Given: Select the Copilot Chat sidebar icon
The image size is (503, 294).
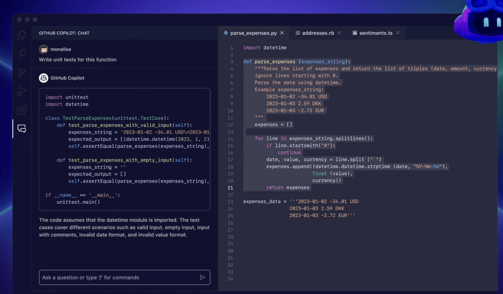Looking at the screenshot, I should (21, 128).
